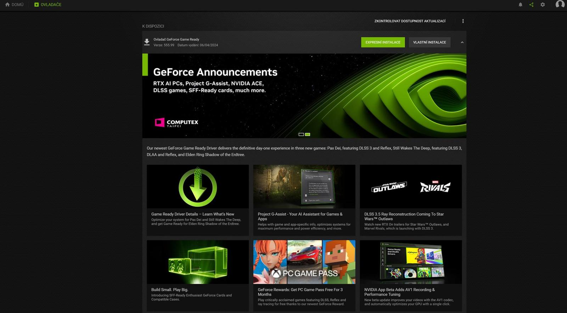567x313 pixels.
Task: Select the second banner slide indicator
Action: tap(308, 134)
